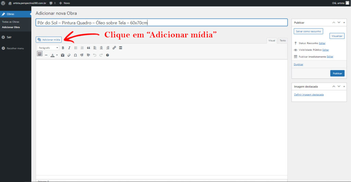Move the Publicar panel up

pos(334,23)
